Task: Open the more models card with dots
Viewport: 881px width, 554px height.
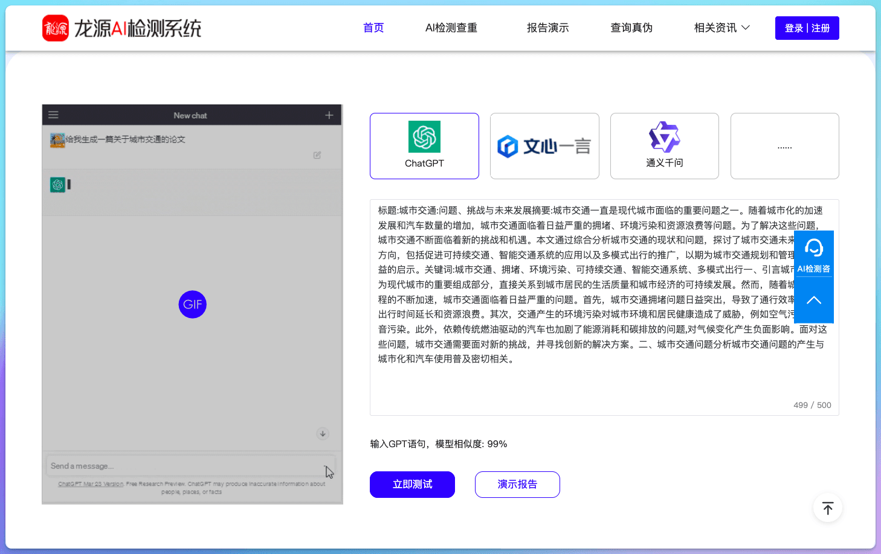Action: 785,146
